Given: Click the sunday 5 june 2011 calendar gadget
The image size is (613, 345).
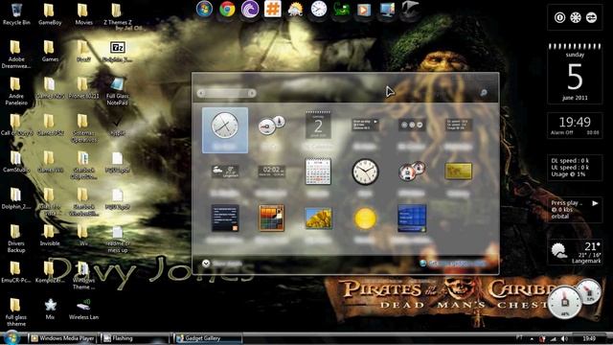Looking at the screenshot, I should tap(575, 74).
